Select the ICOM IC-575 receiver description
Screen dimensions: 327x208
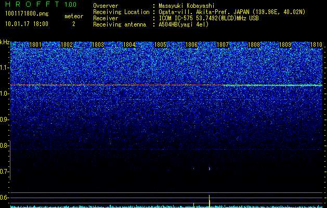208,18
